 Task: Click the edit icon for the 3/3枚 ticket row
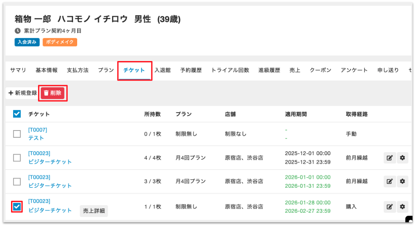click(390, 182)
